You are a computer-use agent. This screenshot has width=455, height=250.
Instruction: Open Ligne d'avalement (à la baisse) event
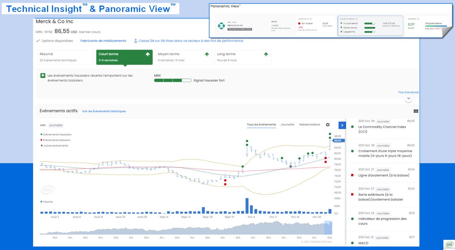pyautogui.click(x=383, y=173)
